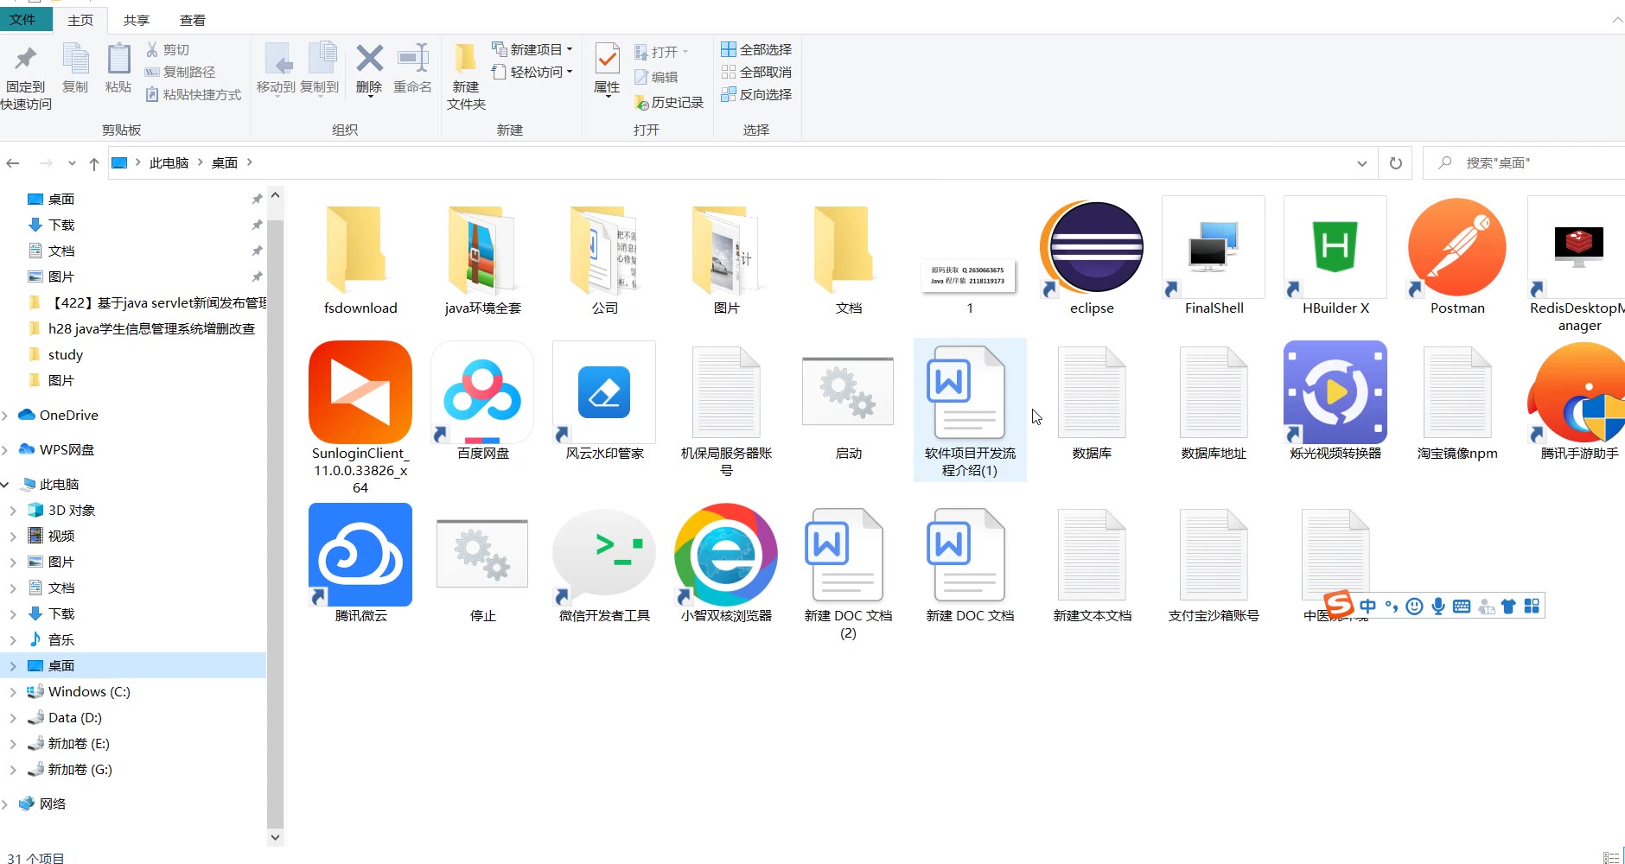This screenshot has width=1625, height=864.
Task: Open the 百度网盘 shortcut
Action: pos(482,392)
